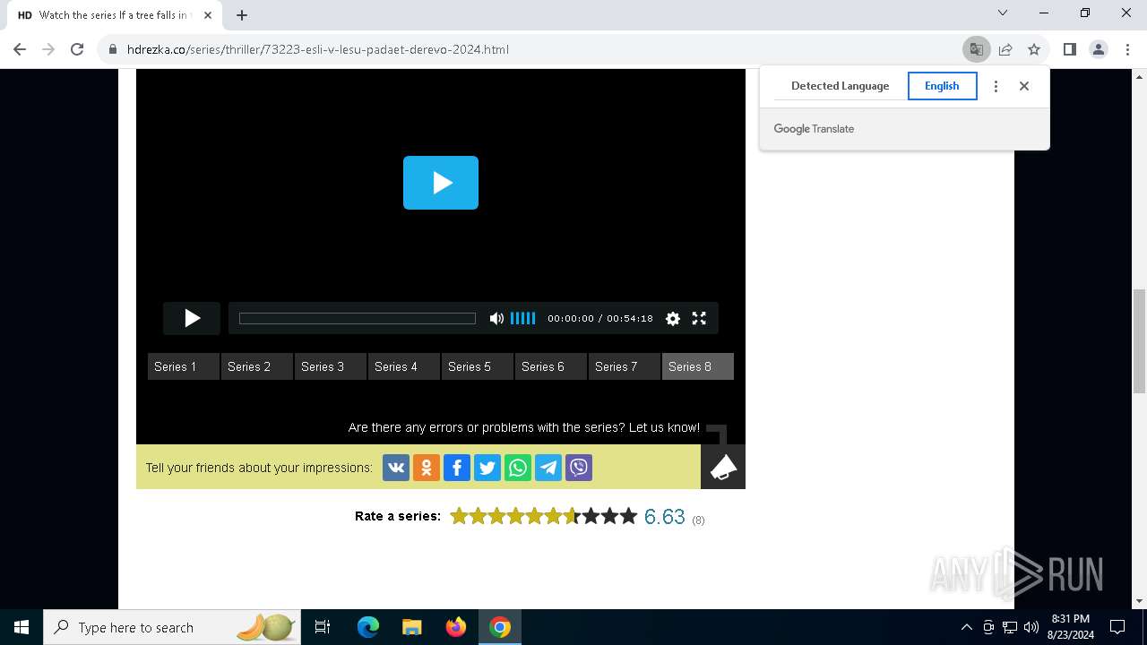This screenshot has height=645, width=1147.
Task: Report a problem with the megaphone icon
Action: [x=723, y=467]
